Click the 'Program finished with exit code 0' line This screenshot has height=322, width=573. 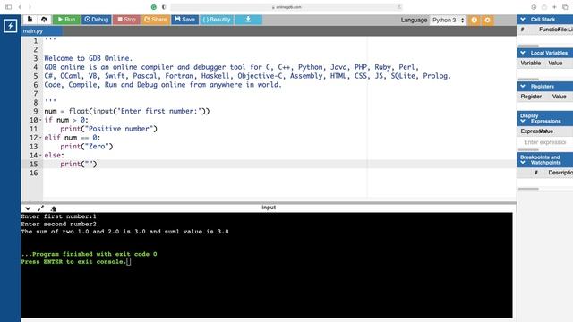tap(90, 254)
